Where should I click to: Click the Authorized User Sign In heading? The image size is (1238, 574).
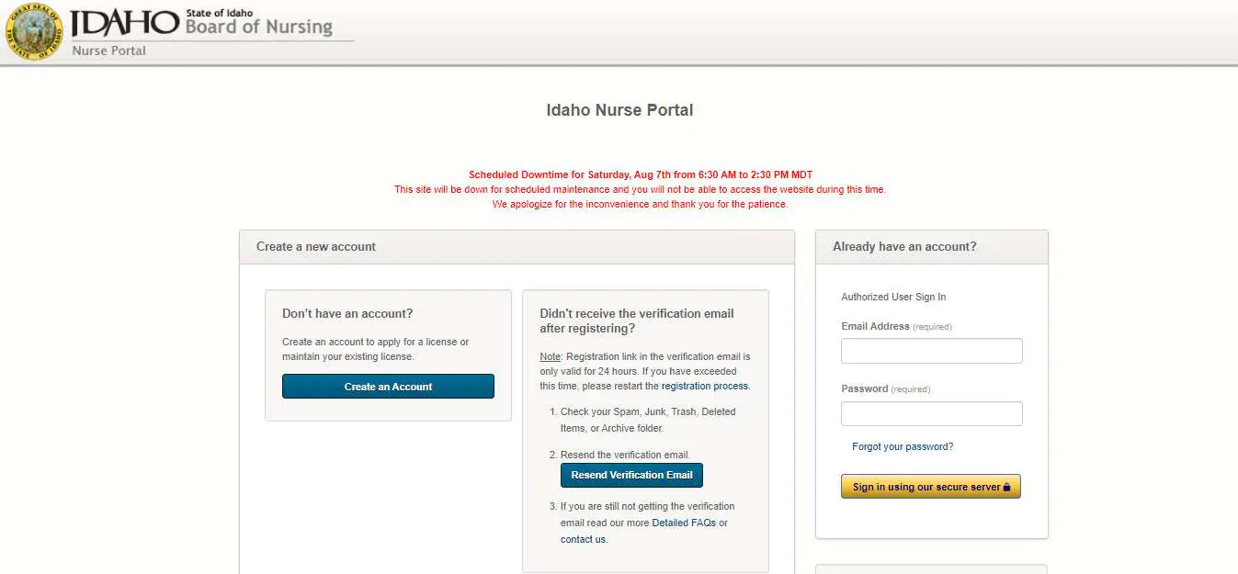[x=894, y=297]
